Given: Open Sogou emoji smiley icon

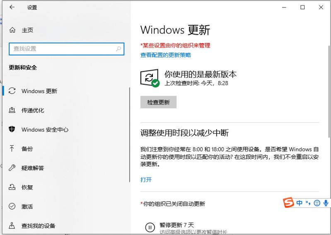Looking at the screenshot, I should click(317, 203).
